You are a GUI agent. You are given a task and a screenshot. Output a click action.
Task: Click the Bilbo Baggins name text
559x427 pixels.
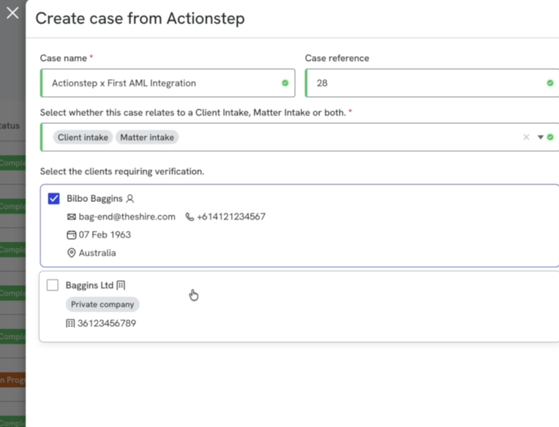94,199
